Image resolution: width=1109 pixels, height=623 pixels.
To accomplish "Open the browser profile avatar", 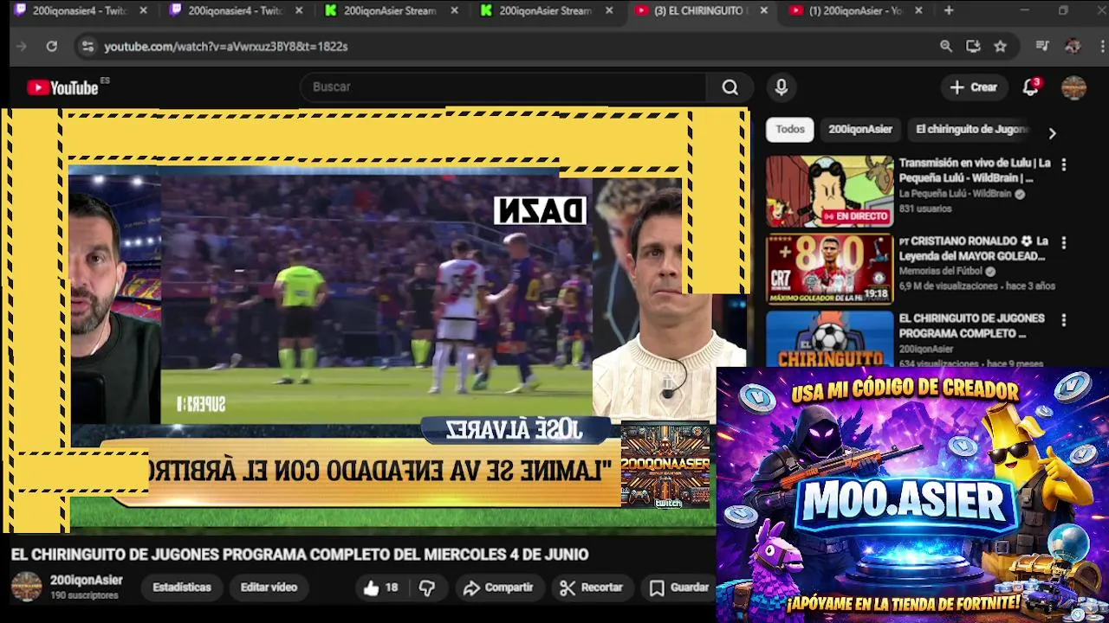I will tap(1073, 47).
